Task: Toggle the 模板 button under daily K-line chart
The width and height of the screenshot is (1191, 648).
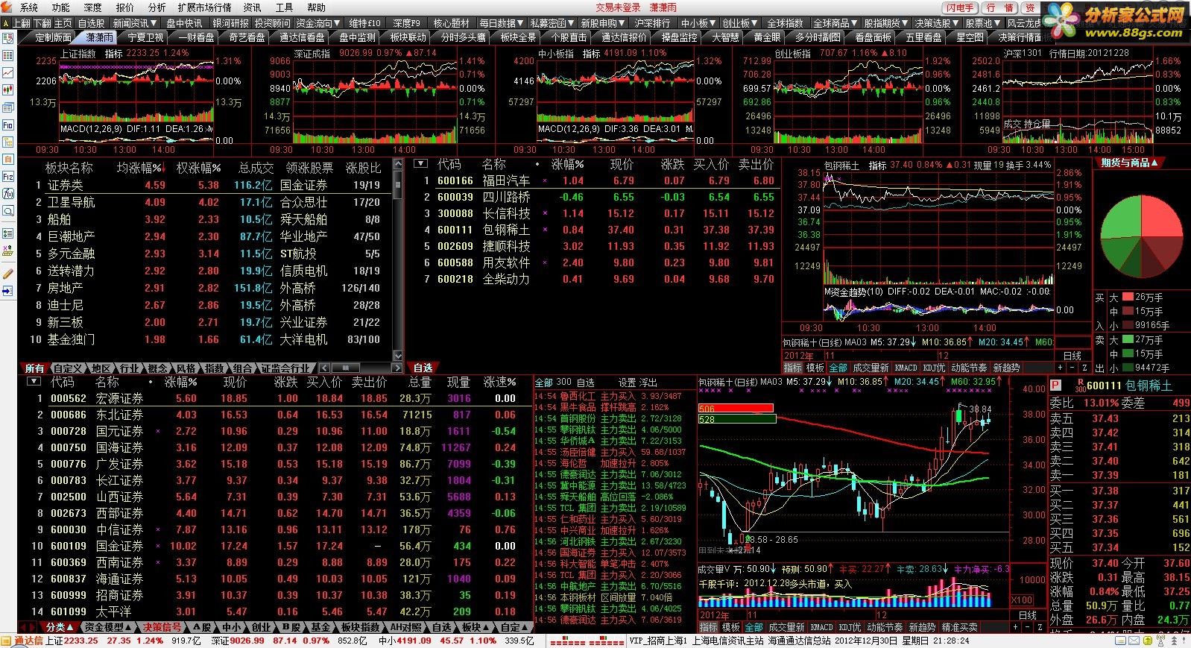Action: 732,628
